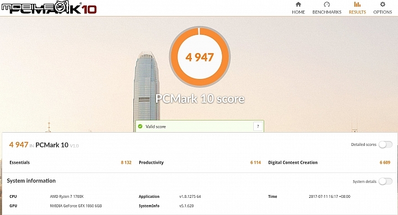Click the question mark help button

[x=258, y=126]
